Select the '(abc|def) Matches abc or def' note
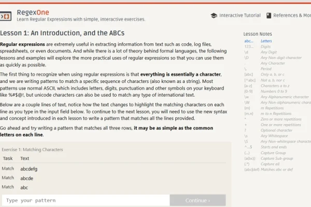This screenshot has height=207, width=311. (270, 169)
